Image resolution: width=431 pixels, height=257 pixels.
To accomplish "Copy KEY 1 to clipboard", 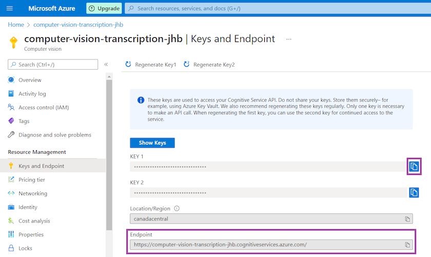I will 414,166.
